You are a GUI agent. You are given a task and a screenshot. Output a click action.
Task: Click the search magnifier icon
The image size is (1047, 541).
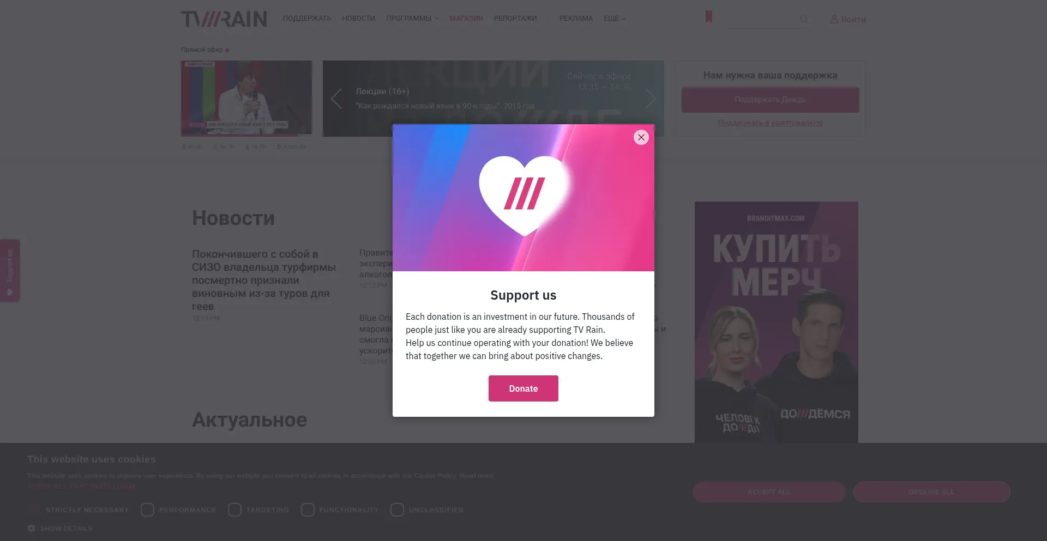(804, 20)
